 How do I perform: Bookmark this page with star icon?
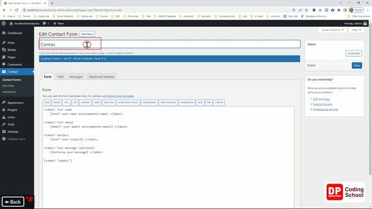pyautogui.click(x=306, y=10)
